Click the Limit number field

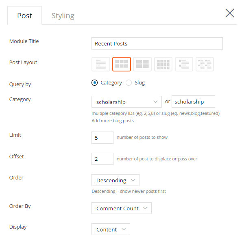[102, 138]
